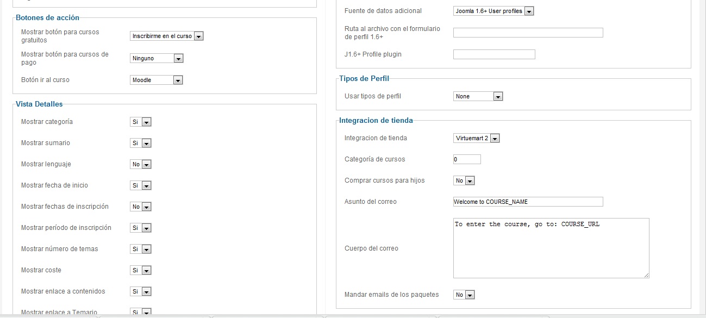Open 'Mostrar botón para cursos gratuitos' dropdown
The width and height of the screenshot is (706, 318).
pos(166,36)
